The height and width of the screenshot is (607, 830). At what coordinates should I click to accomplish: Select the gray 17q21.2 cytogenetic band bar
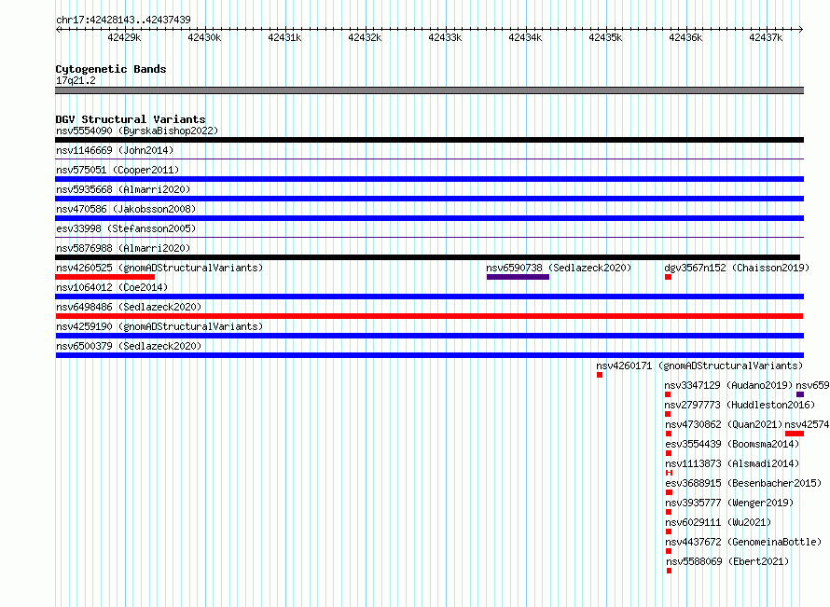coord(429,90)
